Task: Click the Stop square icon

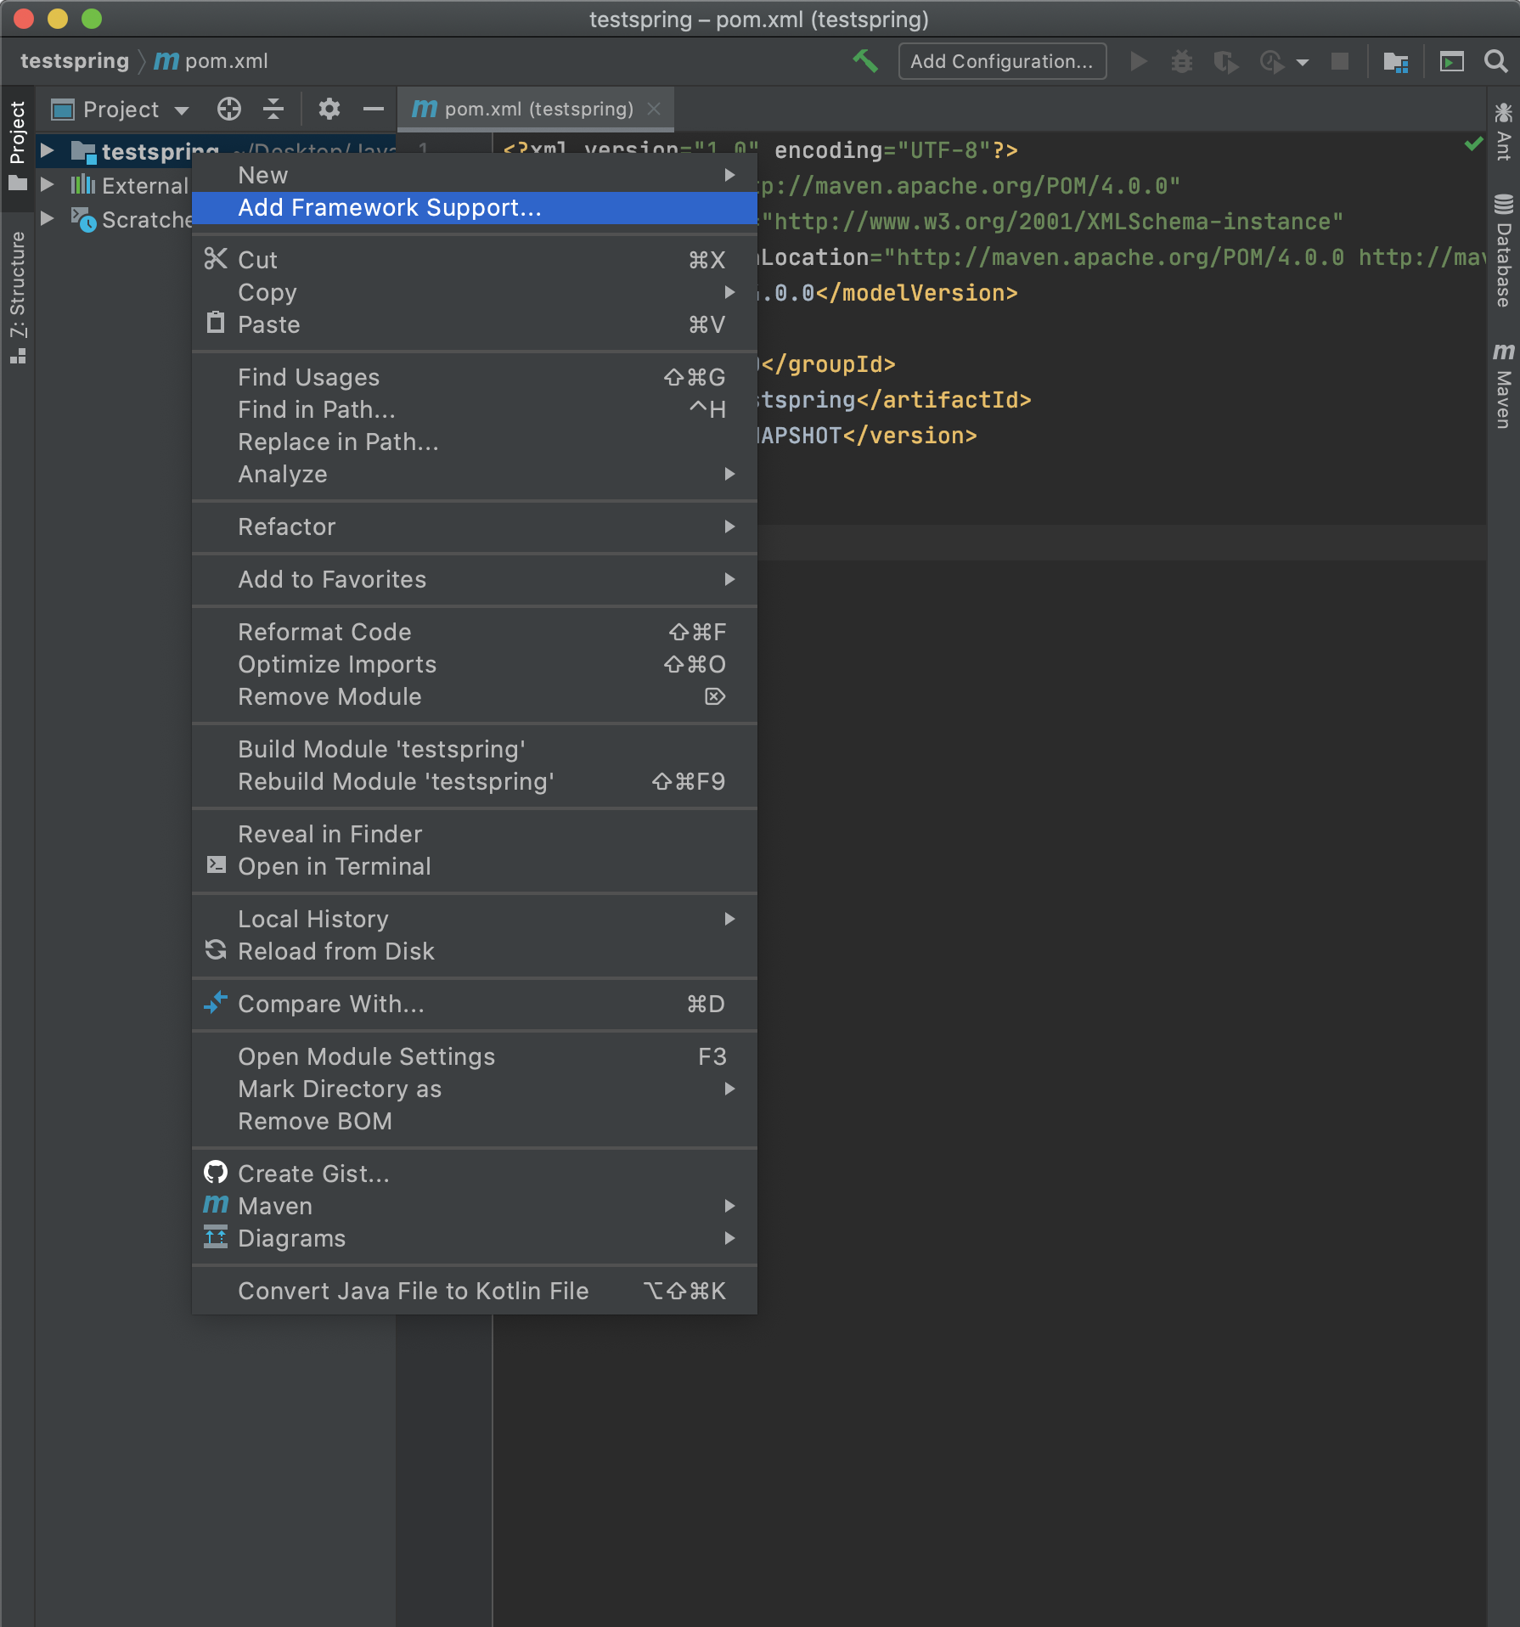Action: (x=1339, y=61)
